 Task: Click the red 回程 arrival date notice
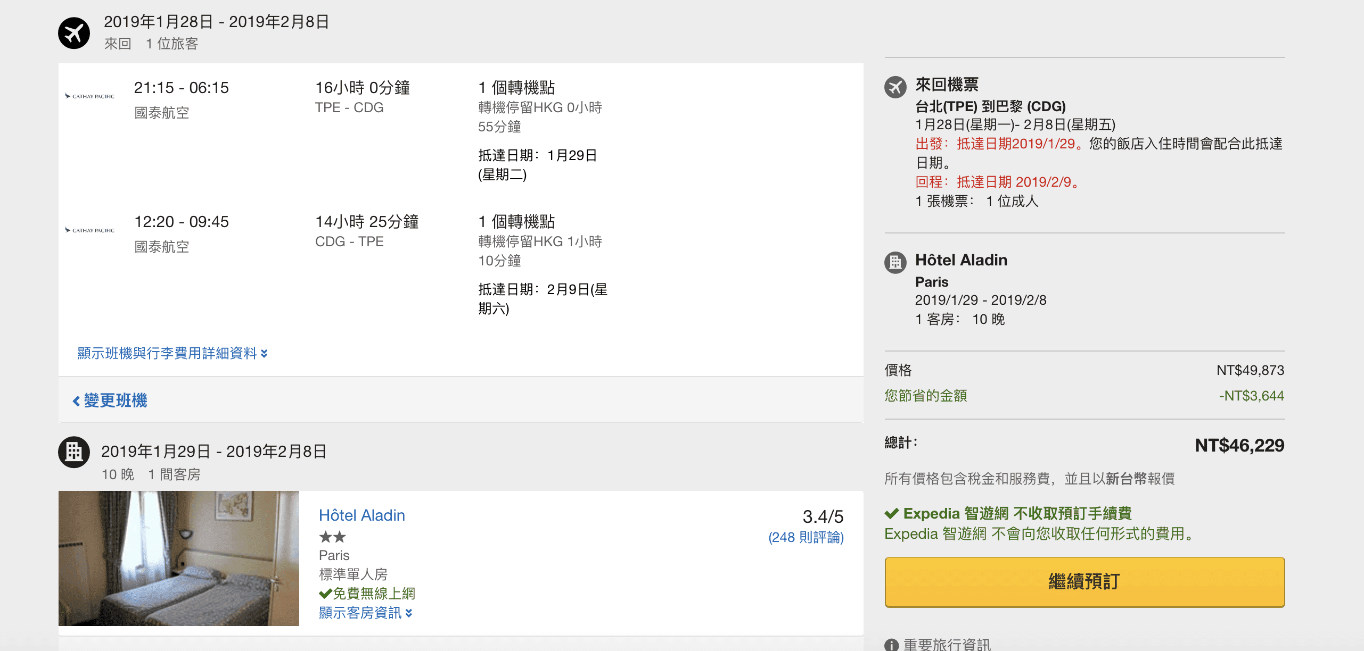pos(999,182)
